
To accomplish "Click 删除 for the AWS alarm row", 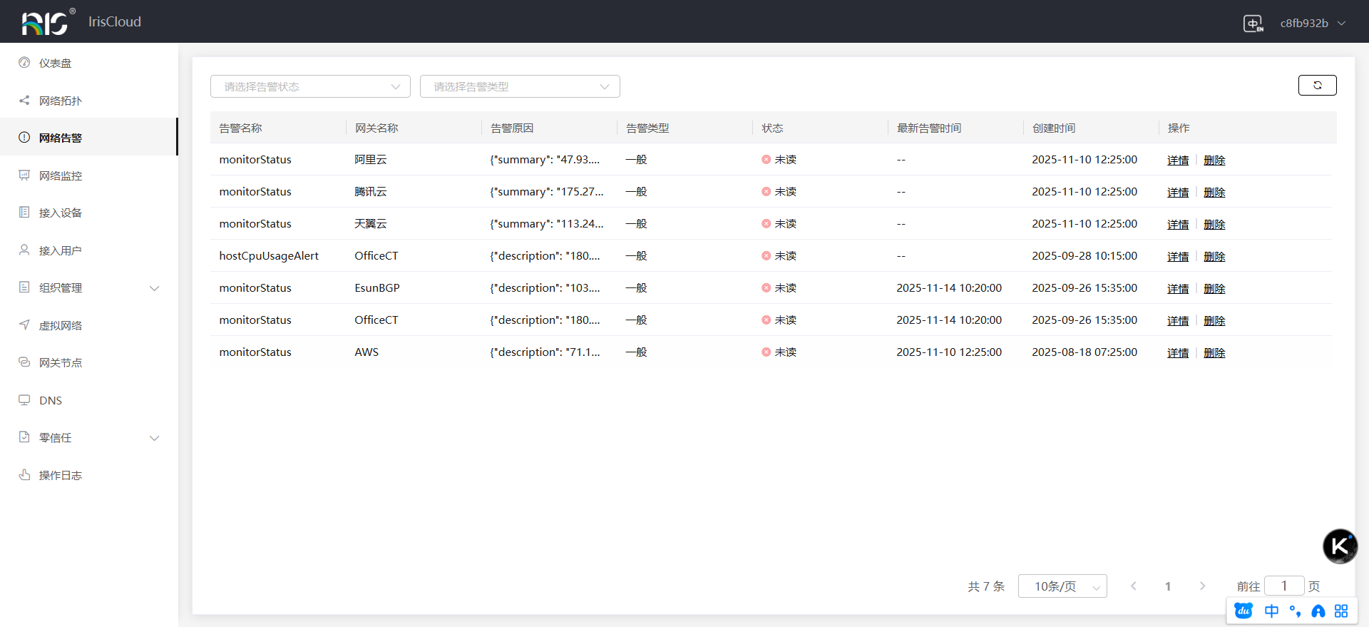I will tap(1214, 353).
